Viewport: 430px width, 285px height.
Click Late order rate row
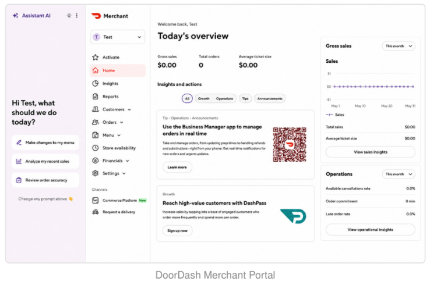pos(370,214)
